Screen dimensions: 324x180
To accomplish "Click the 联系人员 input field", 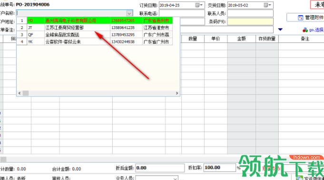I will (x=250, y=13).
